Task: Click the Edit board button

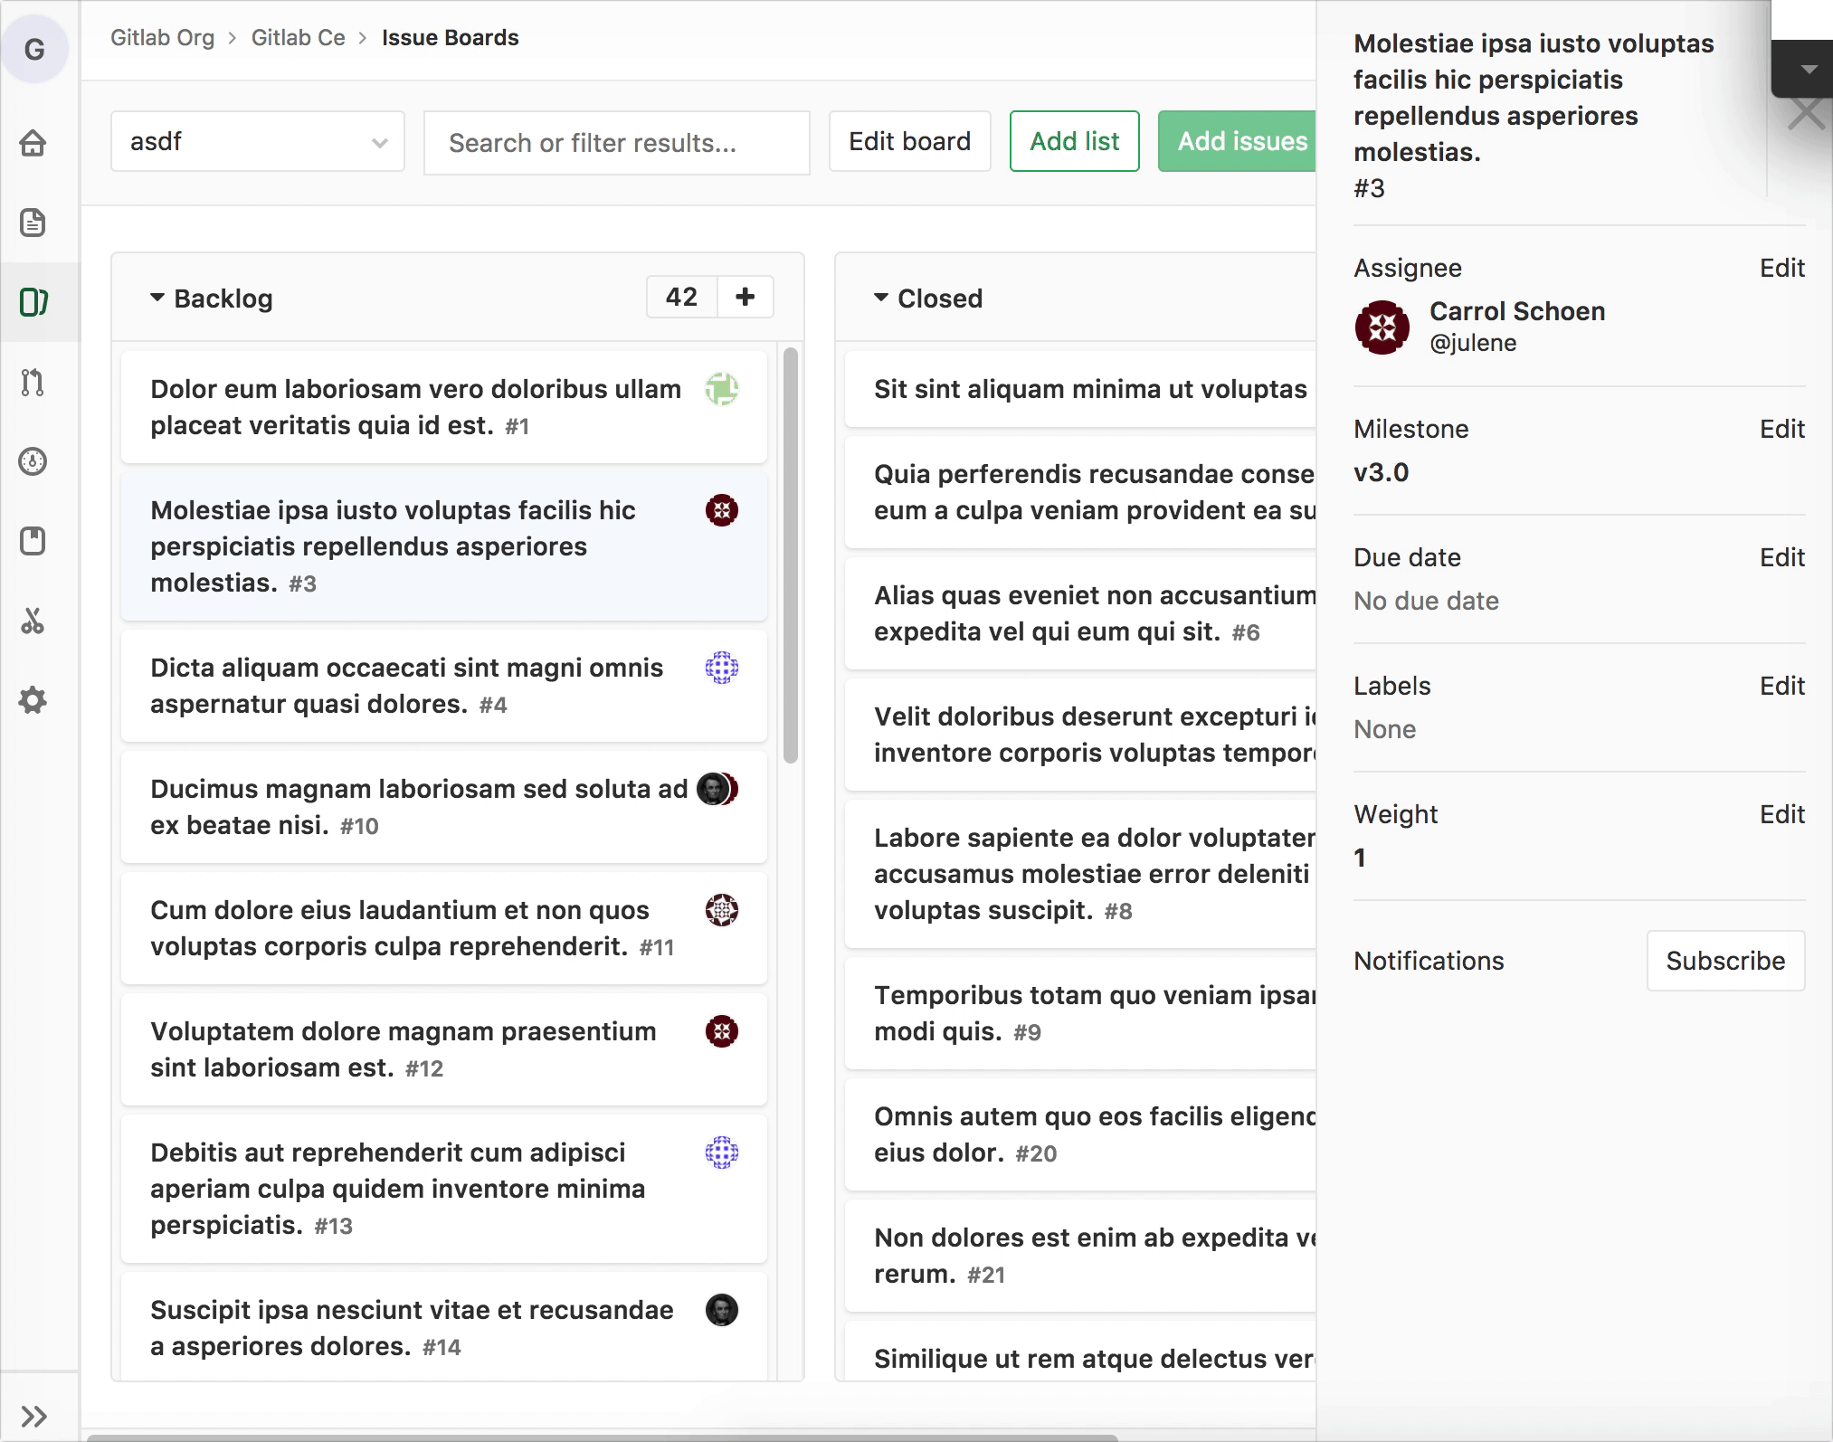Action: pos(909,142)
